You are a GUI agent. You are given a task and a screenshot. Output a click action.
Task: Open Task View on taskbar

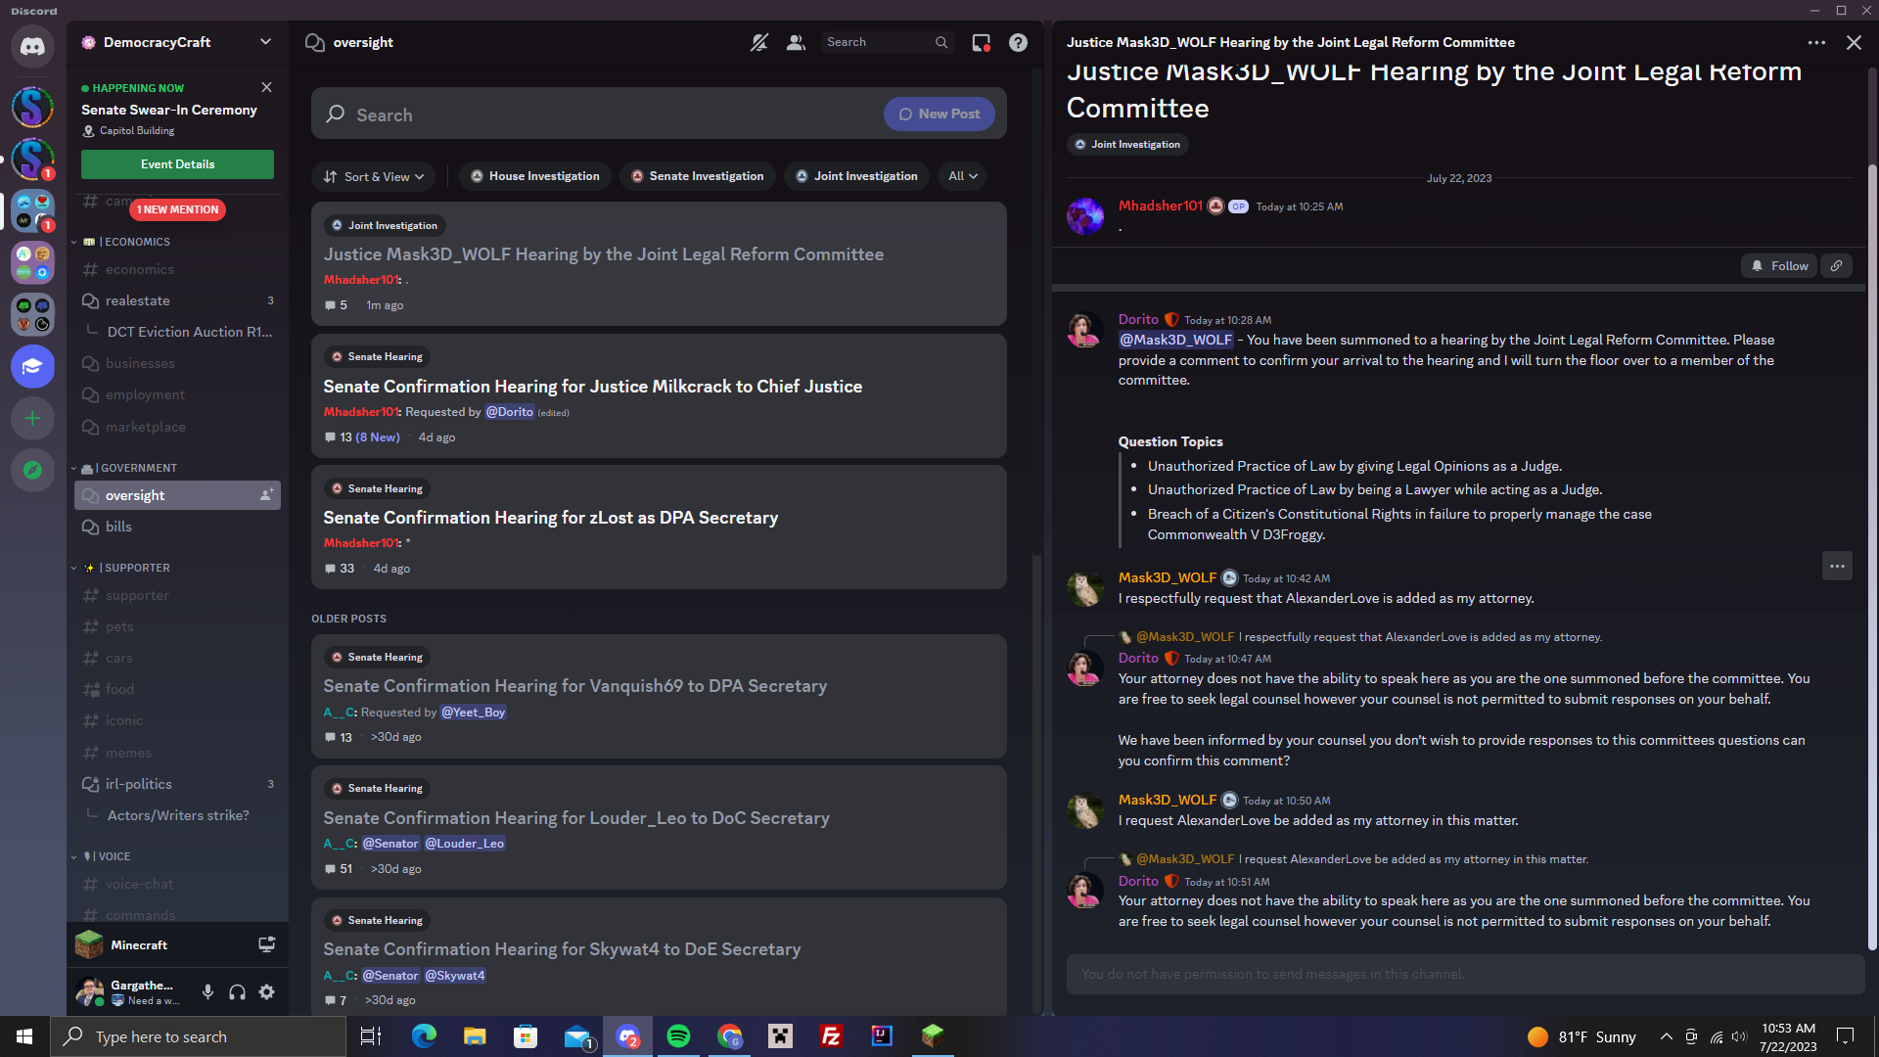tap(371, 1036)
